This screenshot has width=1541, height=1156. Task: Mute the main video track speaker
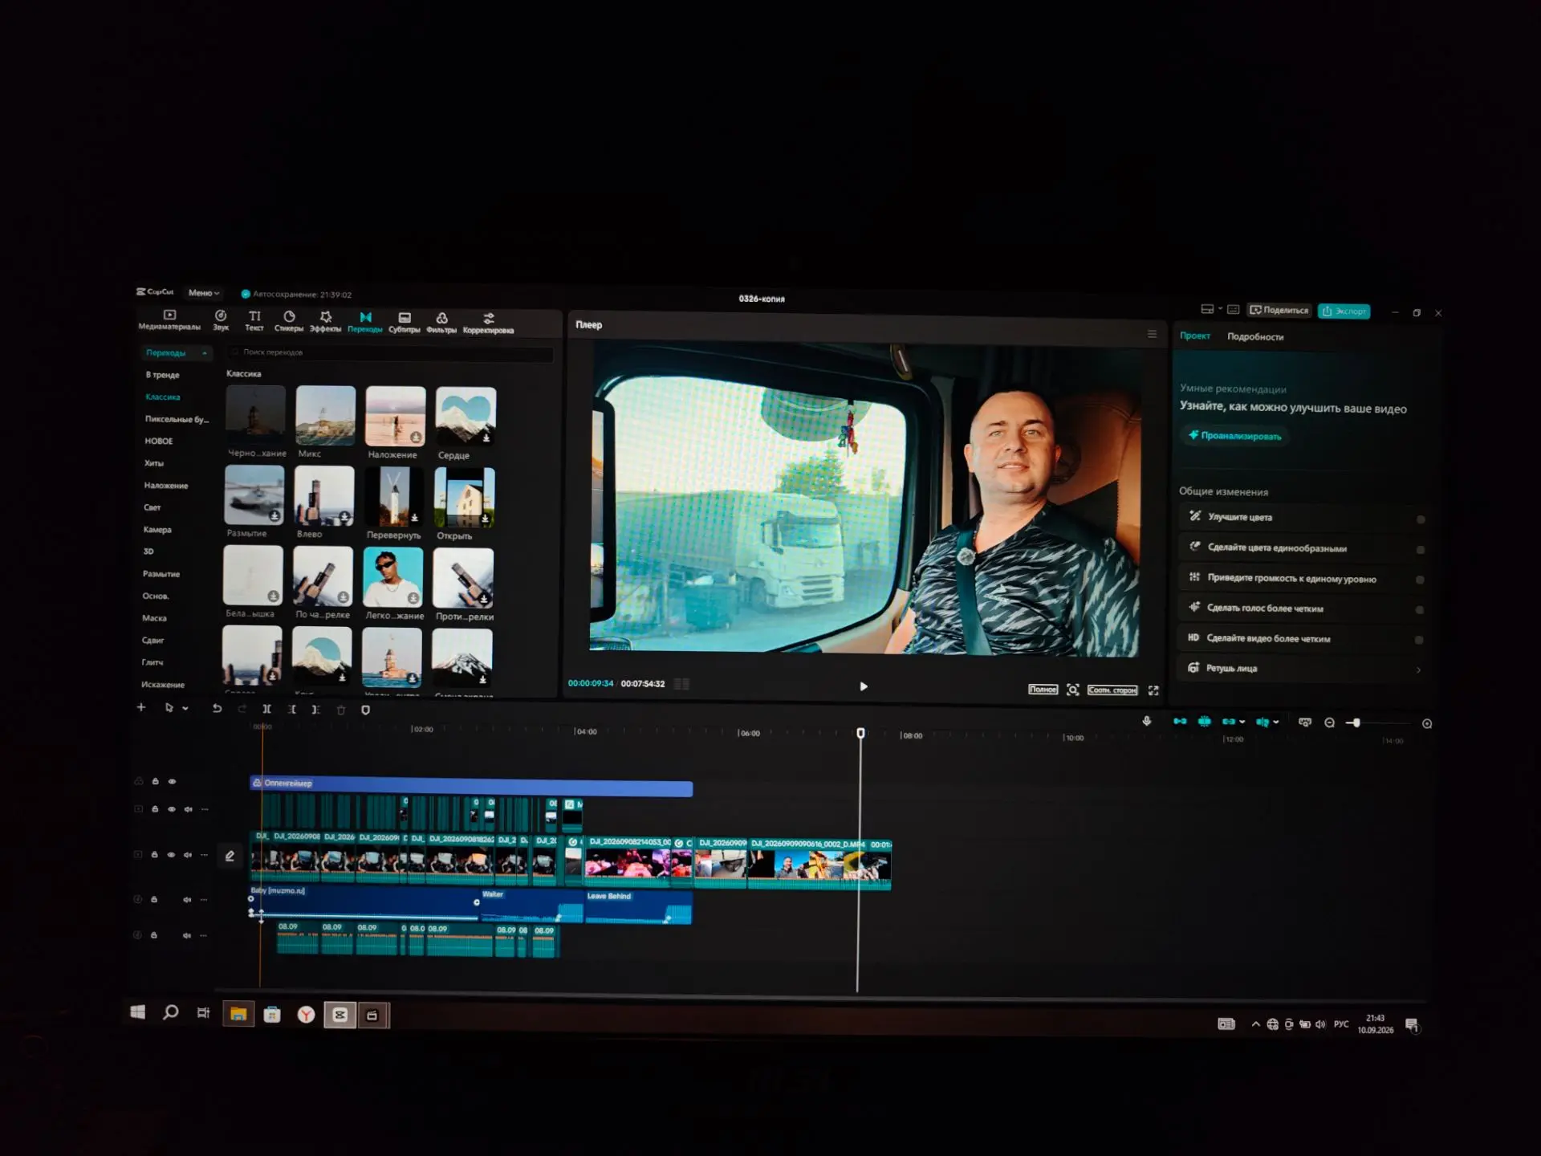click(188, 855)
